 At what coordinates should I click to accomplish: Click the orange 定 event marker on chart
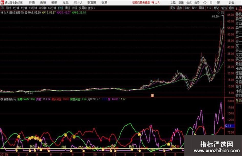pyautogui.click(x=152, y=96)
